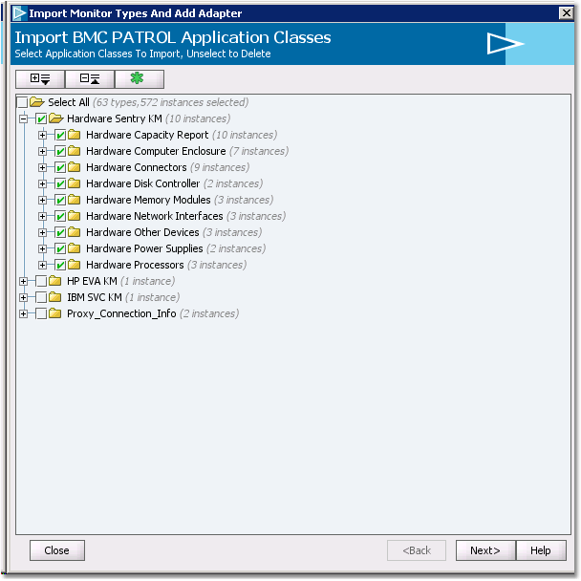Click the collapse all tree toolbar icon
The height and width of the screenshot is (581, 581).
click(x=90, y=79)
